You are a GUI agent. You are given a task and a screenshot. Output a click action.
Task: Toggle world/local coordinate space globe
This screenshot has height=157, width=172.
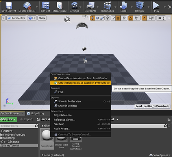107,18
